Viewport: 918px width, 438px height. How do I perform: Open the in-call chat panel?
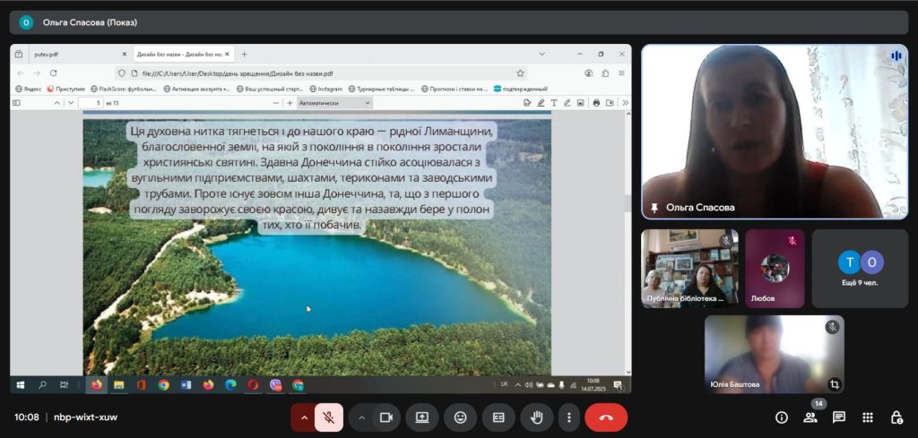coord(839,417)
